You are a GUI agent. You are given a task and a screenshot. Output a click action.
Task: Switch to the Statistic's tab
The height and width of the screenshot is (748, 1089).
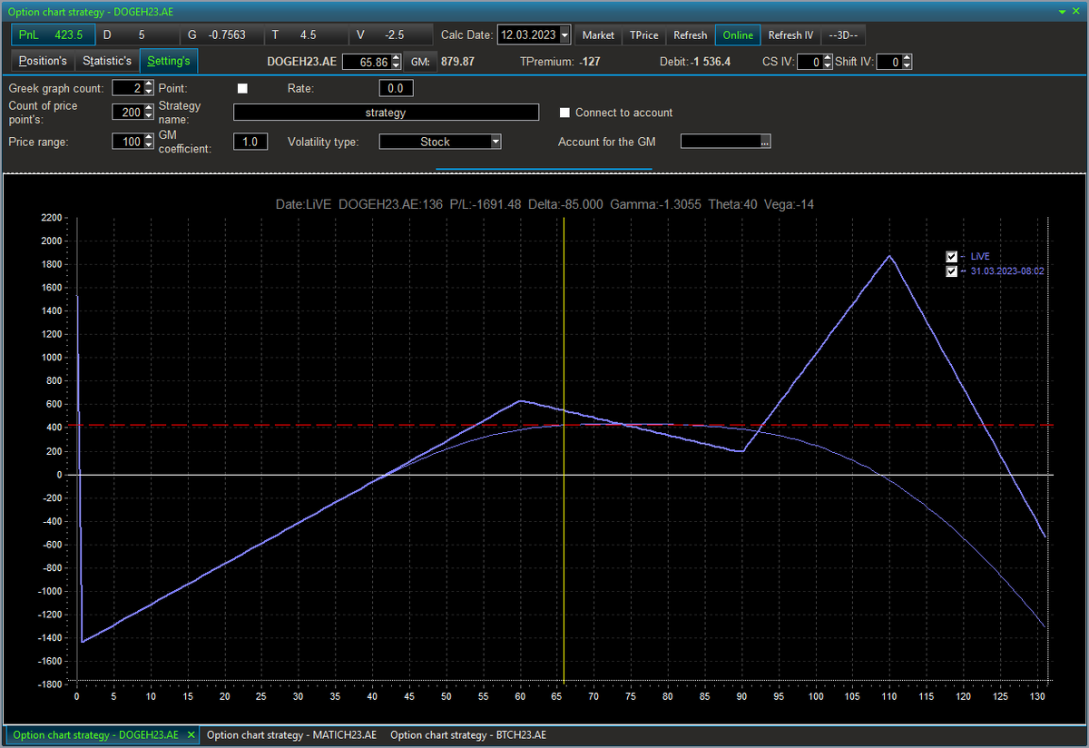(106, 61)
